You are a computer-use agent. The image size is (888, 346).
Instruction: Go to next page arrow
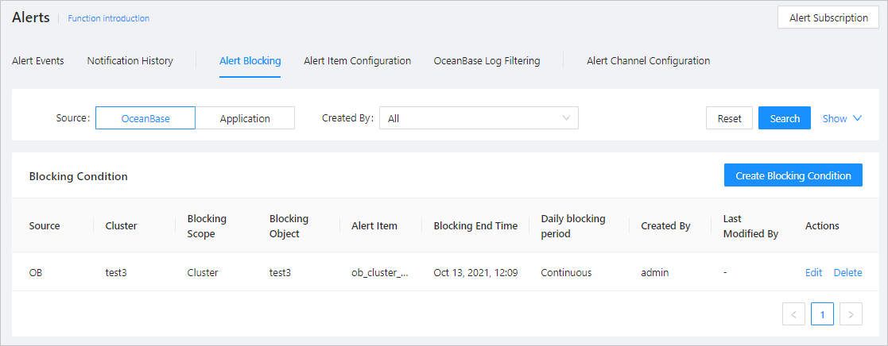point(851,315)
